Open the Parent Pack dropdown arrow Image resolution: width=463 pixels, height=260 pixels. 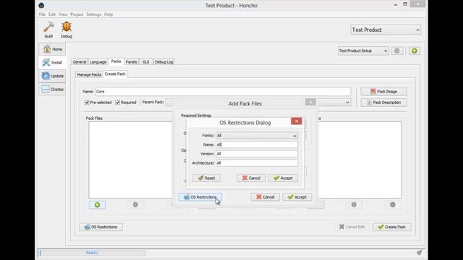click(x=347, y=103)
